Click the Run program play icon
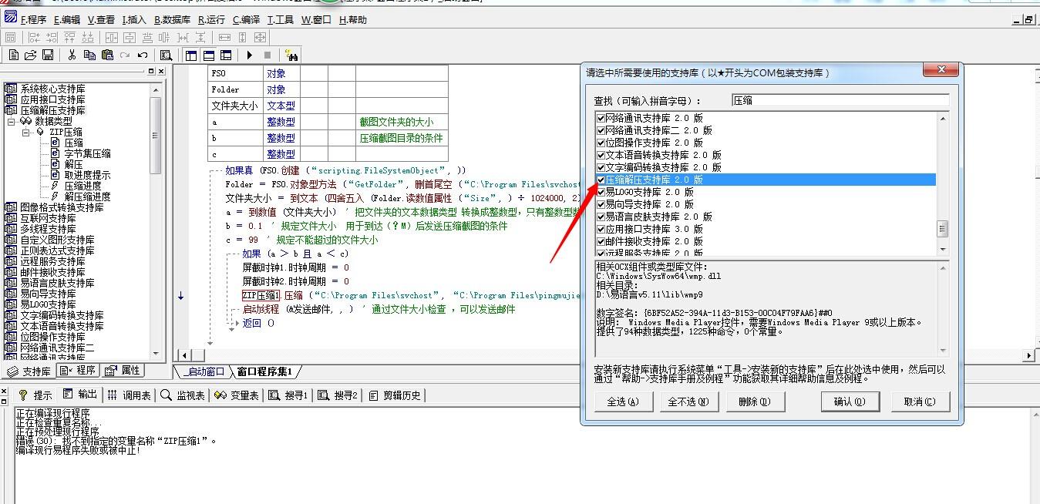The image size is (1040, 504). pyautogui.click(x=250, y=55)
